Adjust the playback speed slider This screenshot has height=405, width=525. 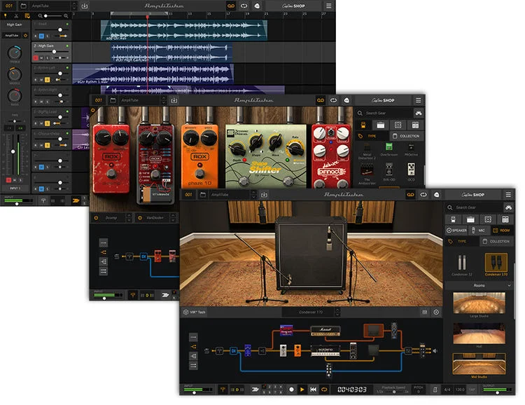click(393, 392)
